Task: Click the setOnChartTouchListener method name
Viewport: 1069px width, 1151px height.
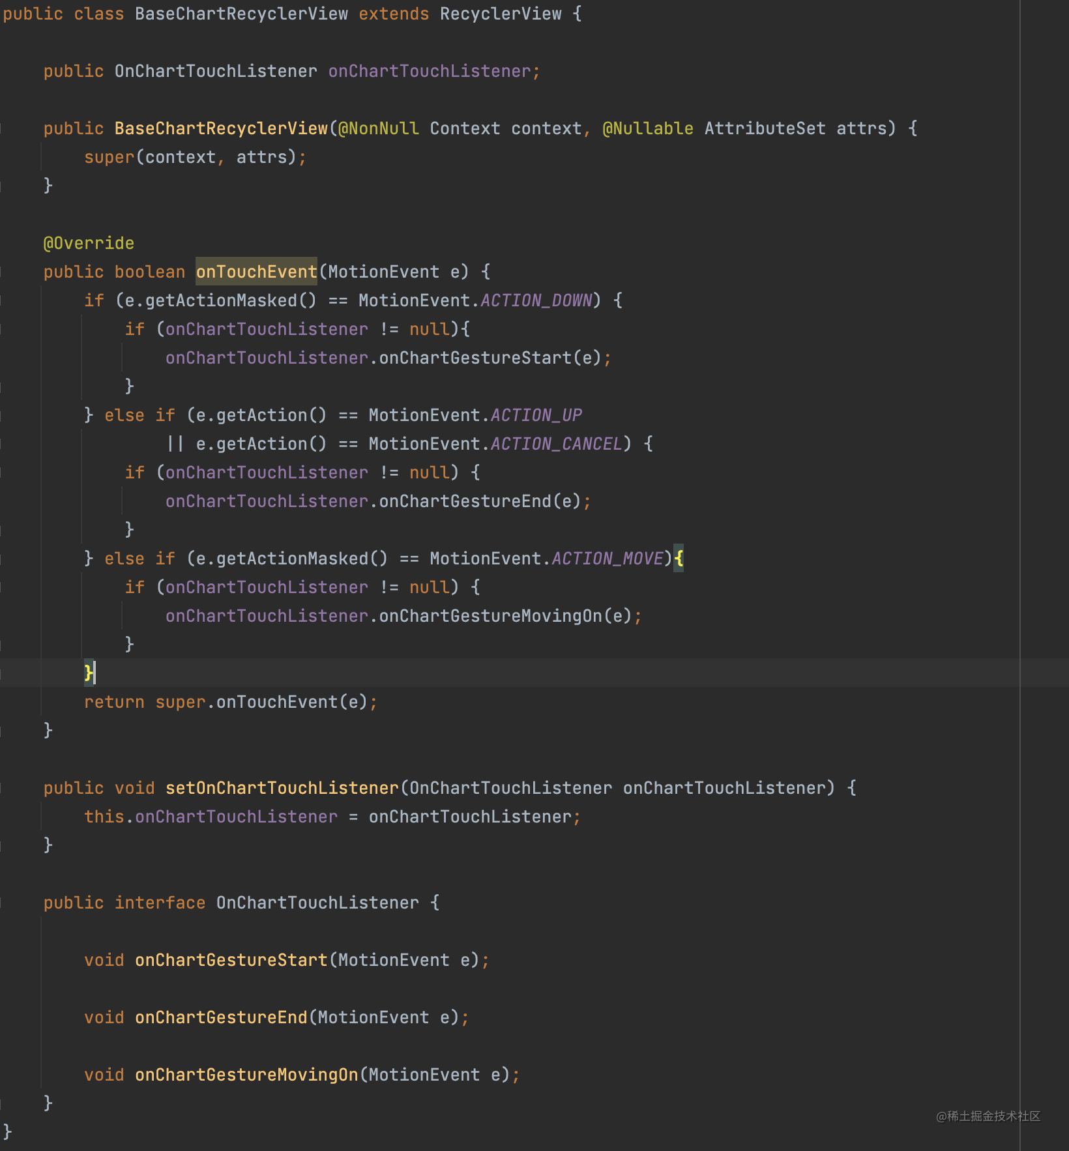Action: coord(282,788)
